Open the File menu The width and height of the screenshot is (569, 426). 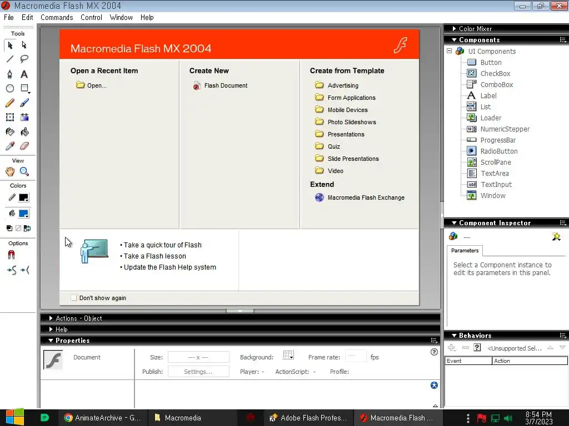click(x=9, y=17)
